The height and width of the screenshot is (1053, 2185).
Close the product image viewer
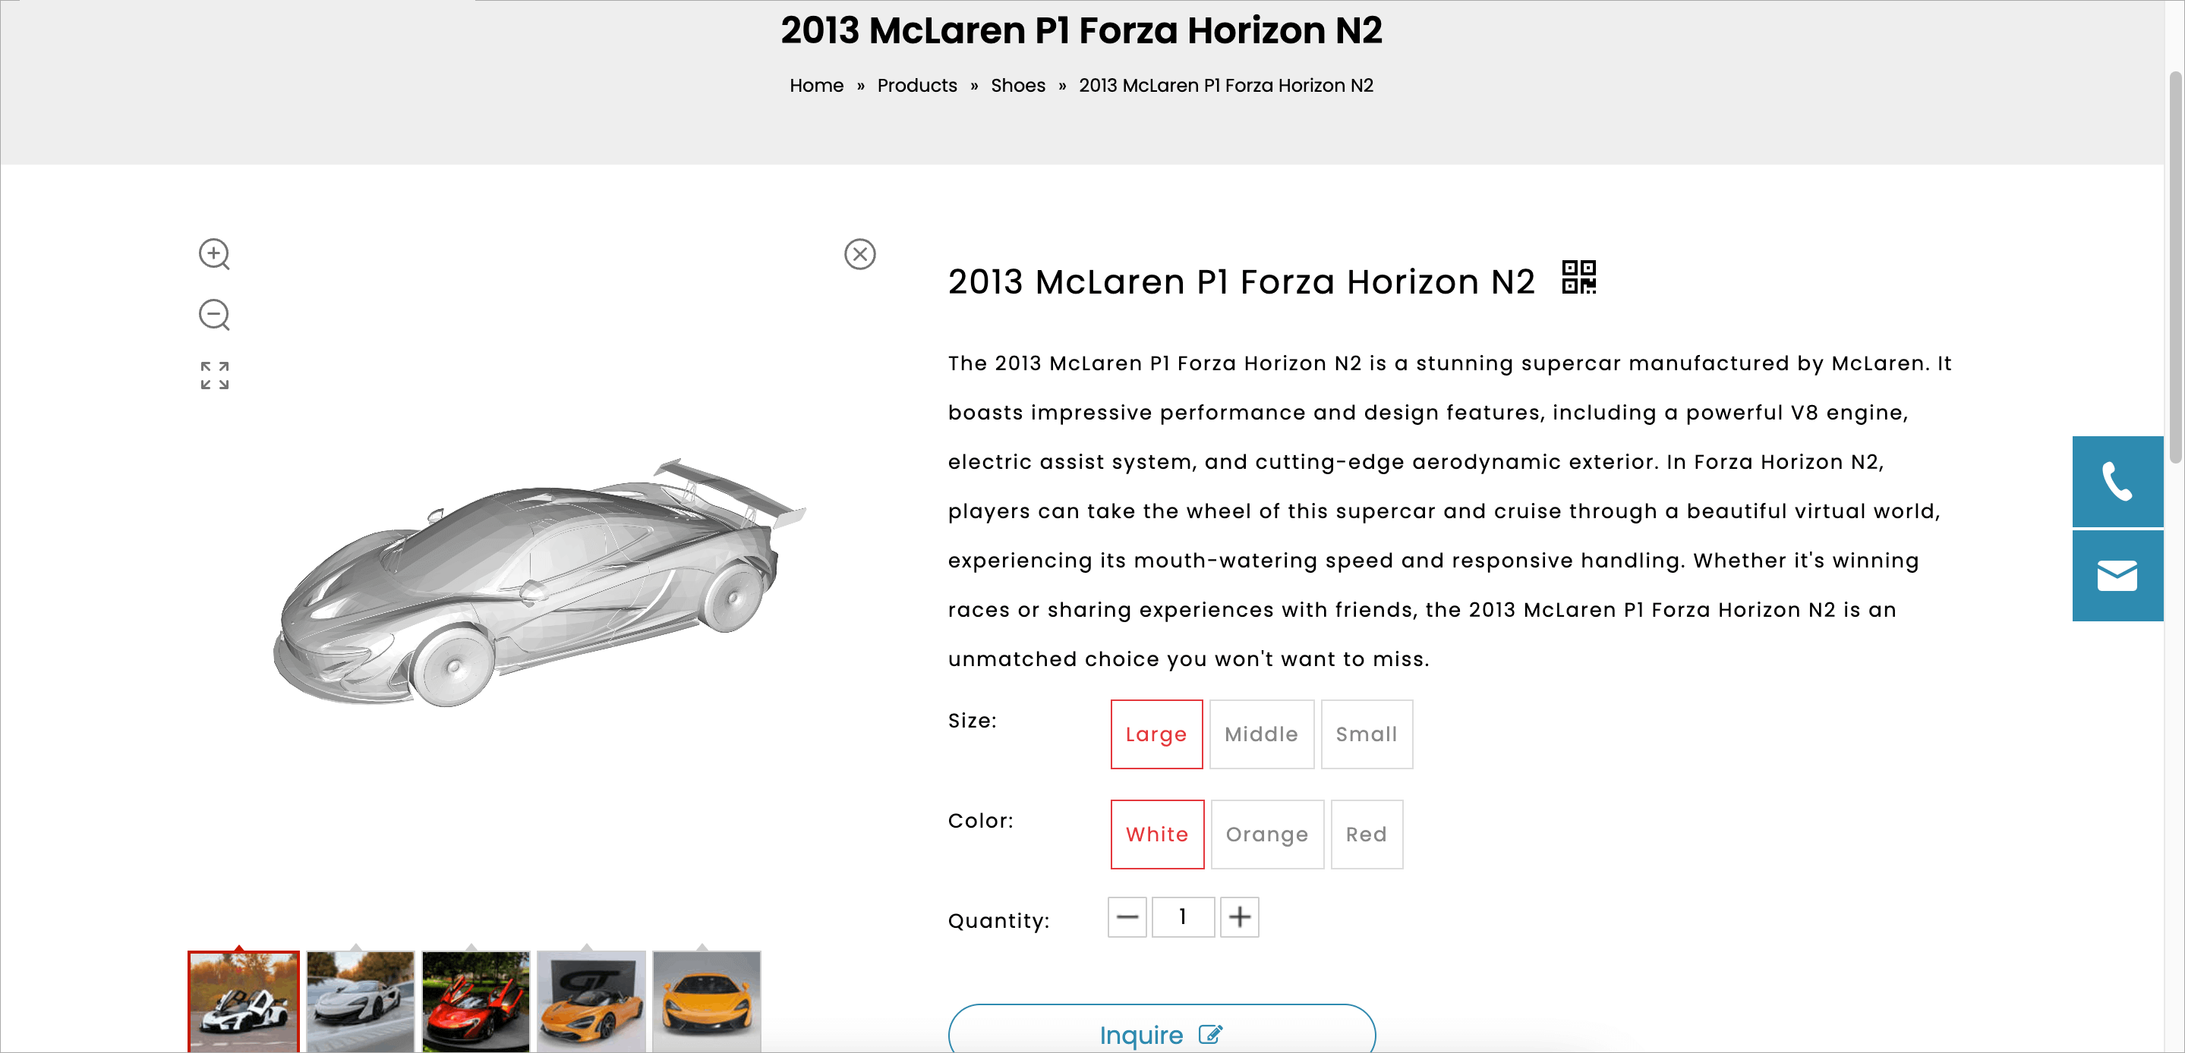[859, 253]
